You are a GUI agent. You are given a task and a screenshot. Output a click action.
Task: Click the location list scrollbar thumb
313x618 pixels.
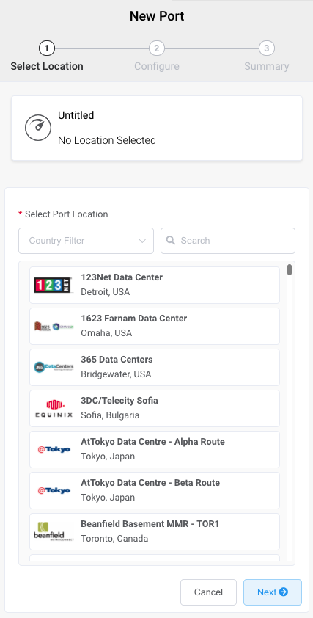290,269
